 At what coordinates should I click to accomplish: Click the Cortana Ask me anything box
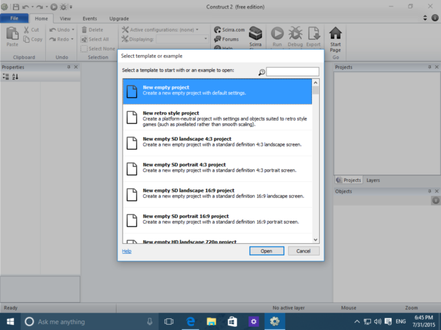(89, 322)
